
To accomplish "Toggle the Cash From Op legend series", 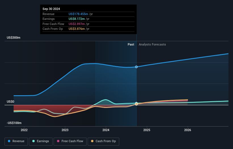I will pos(103,141).
